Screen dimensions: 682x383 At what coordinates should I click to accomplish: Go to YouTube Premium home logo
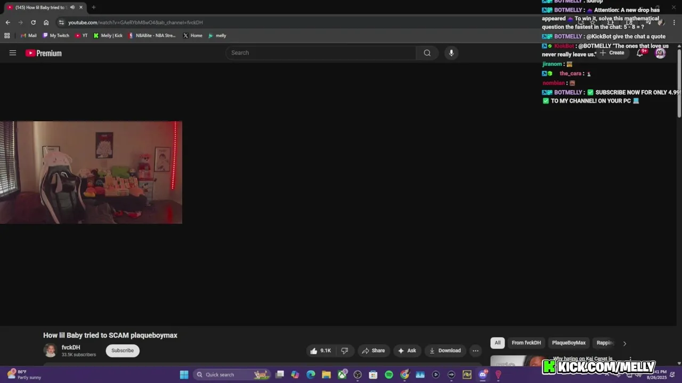(44, 53)
